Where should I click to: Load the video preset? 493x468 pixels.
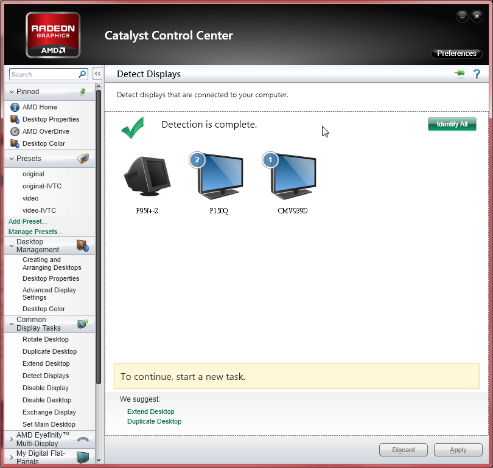click(x=30, y=198)
